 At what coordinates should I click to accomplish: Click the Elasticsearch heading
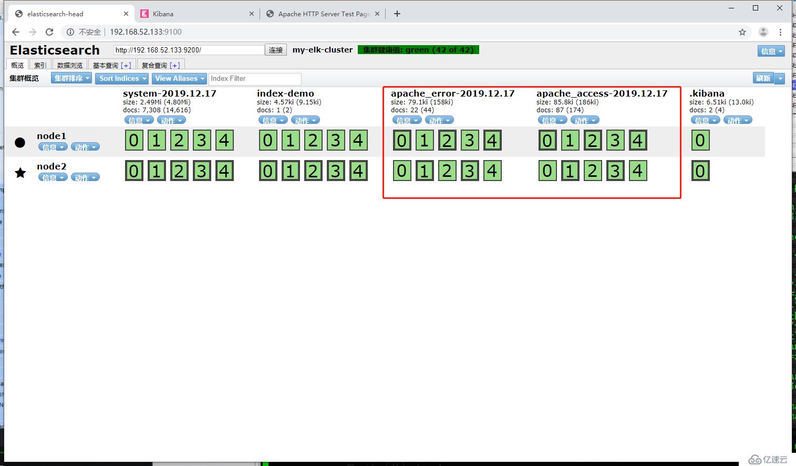(x=55, y=50)
